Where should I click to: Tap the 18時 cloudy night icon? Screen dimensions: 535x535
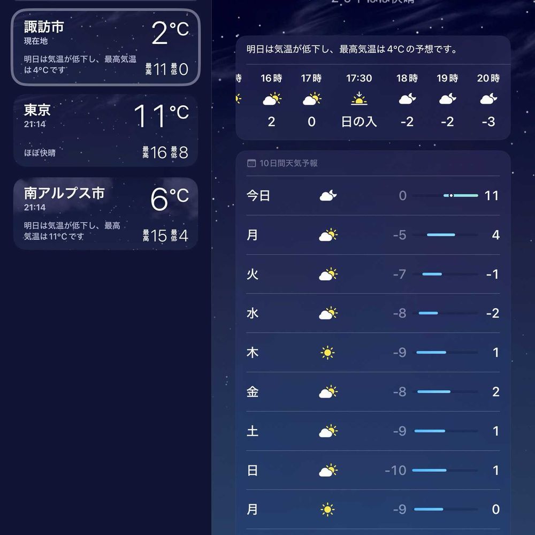tap(407, 99)
